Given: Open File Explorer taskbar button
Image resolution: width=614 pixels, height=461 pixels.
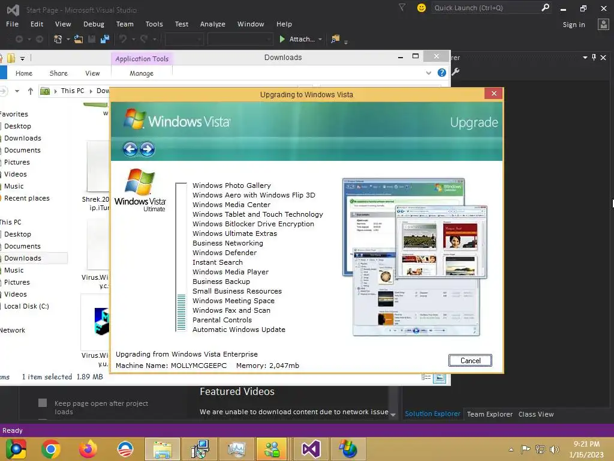Looking at the screenshot, I should pyautogui.click(x=162, y=449).
